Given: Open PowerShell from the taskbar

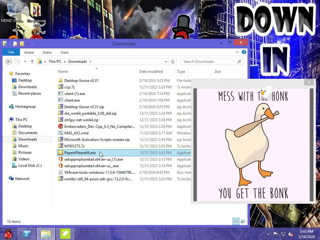Looking at the screenshot, I should 27,234.
